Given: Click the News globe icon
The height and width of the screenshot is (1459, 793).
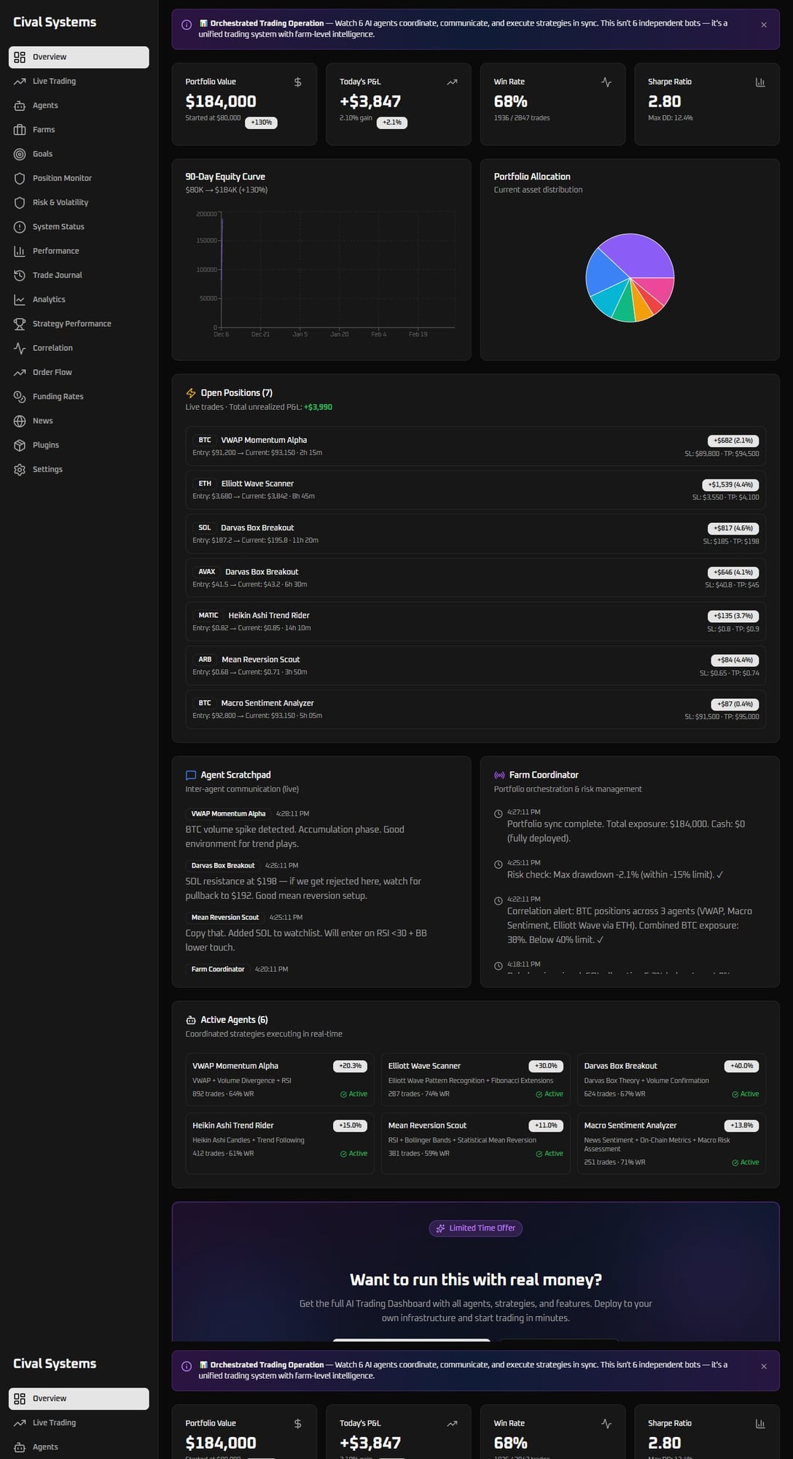Looking at the screenshot, I should (x=20, y=421).
